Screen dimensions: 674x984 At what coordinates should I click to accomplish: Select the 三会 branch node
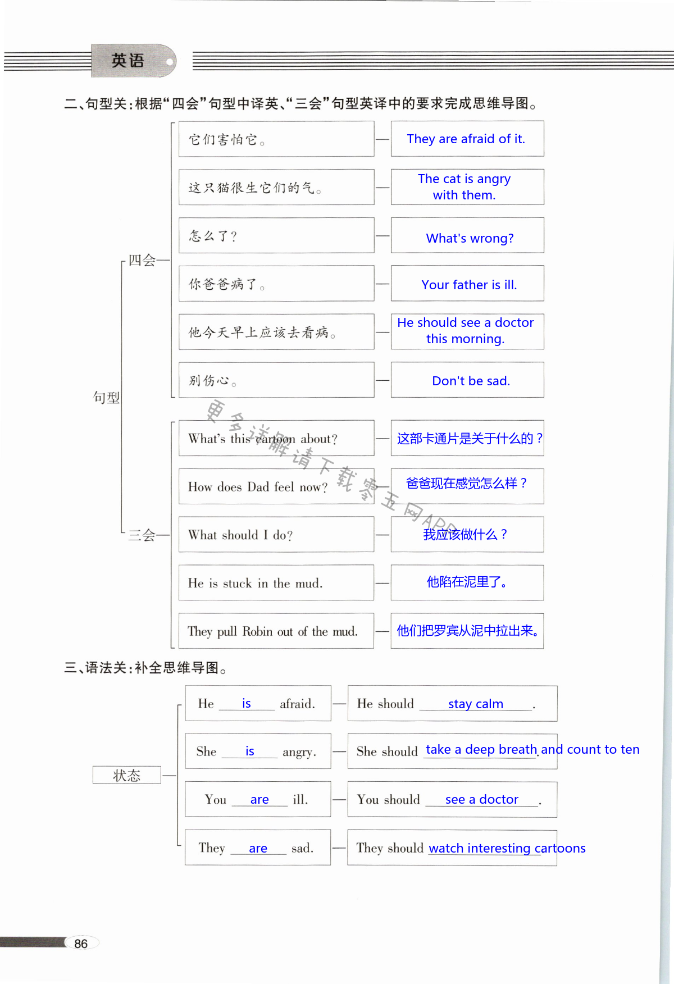[142, 535]
